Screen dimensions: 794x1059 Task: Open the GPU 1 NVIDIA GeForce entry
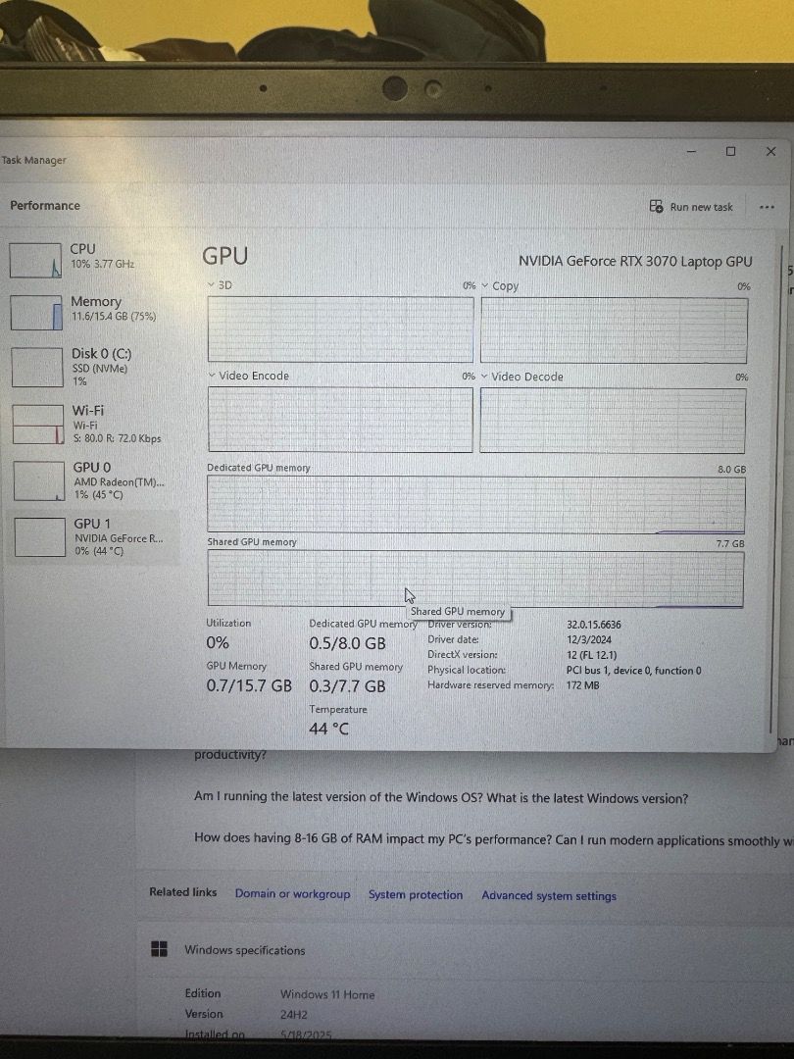[x=94, y=537]
